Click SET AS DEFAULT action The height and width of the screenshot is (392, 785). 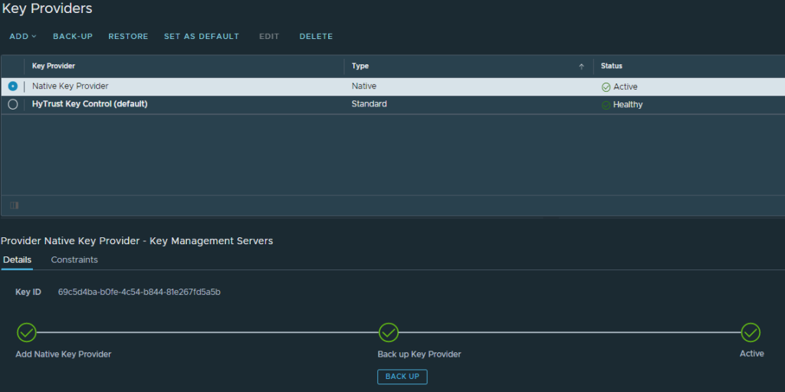202,37
